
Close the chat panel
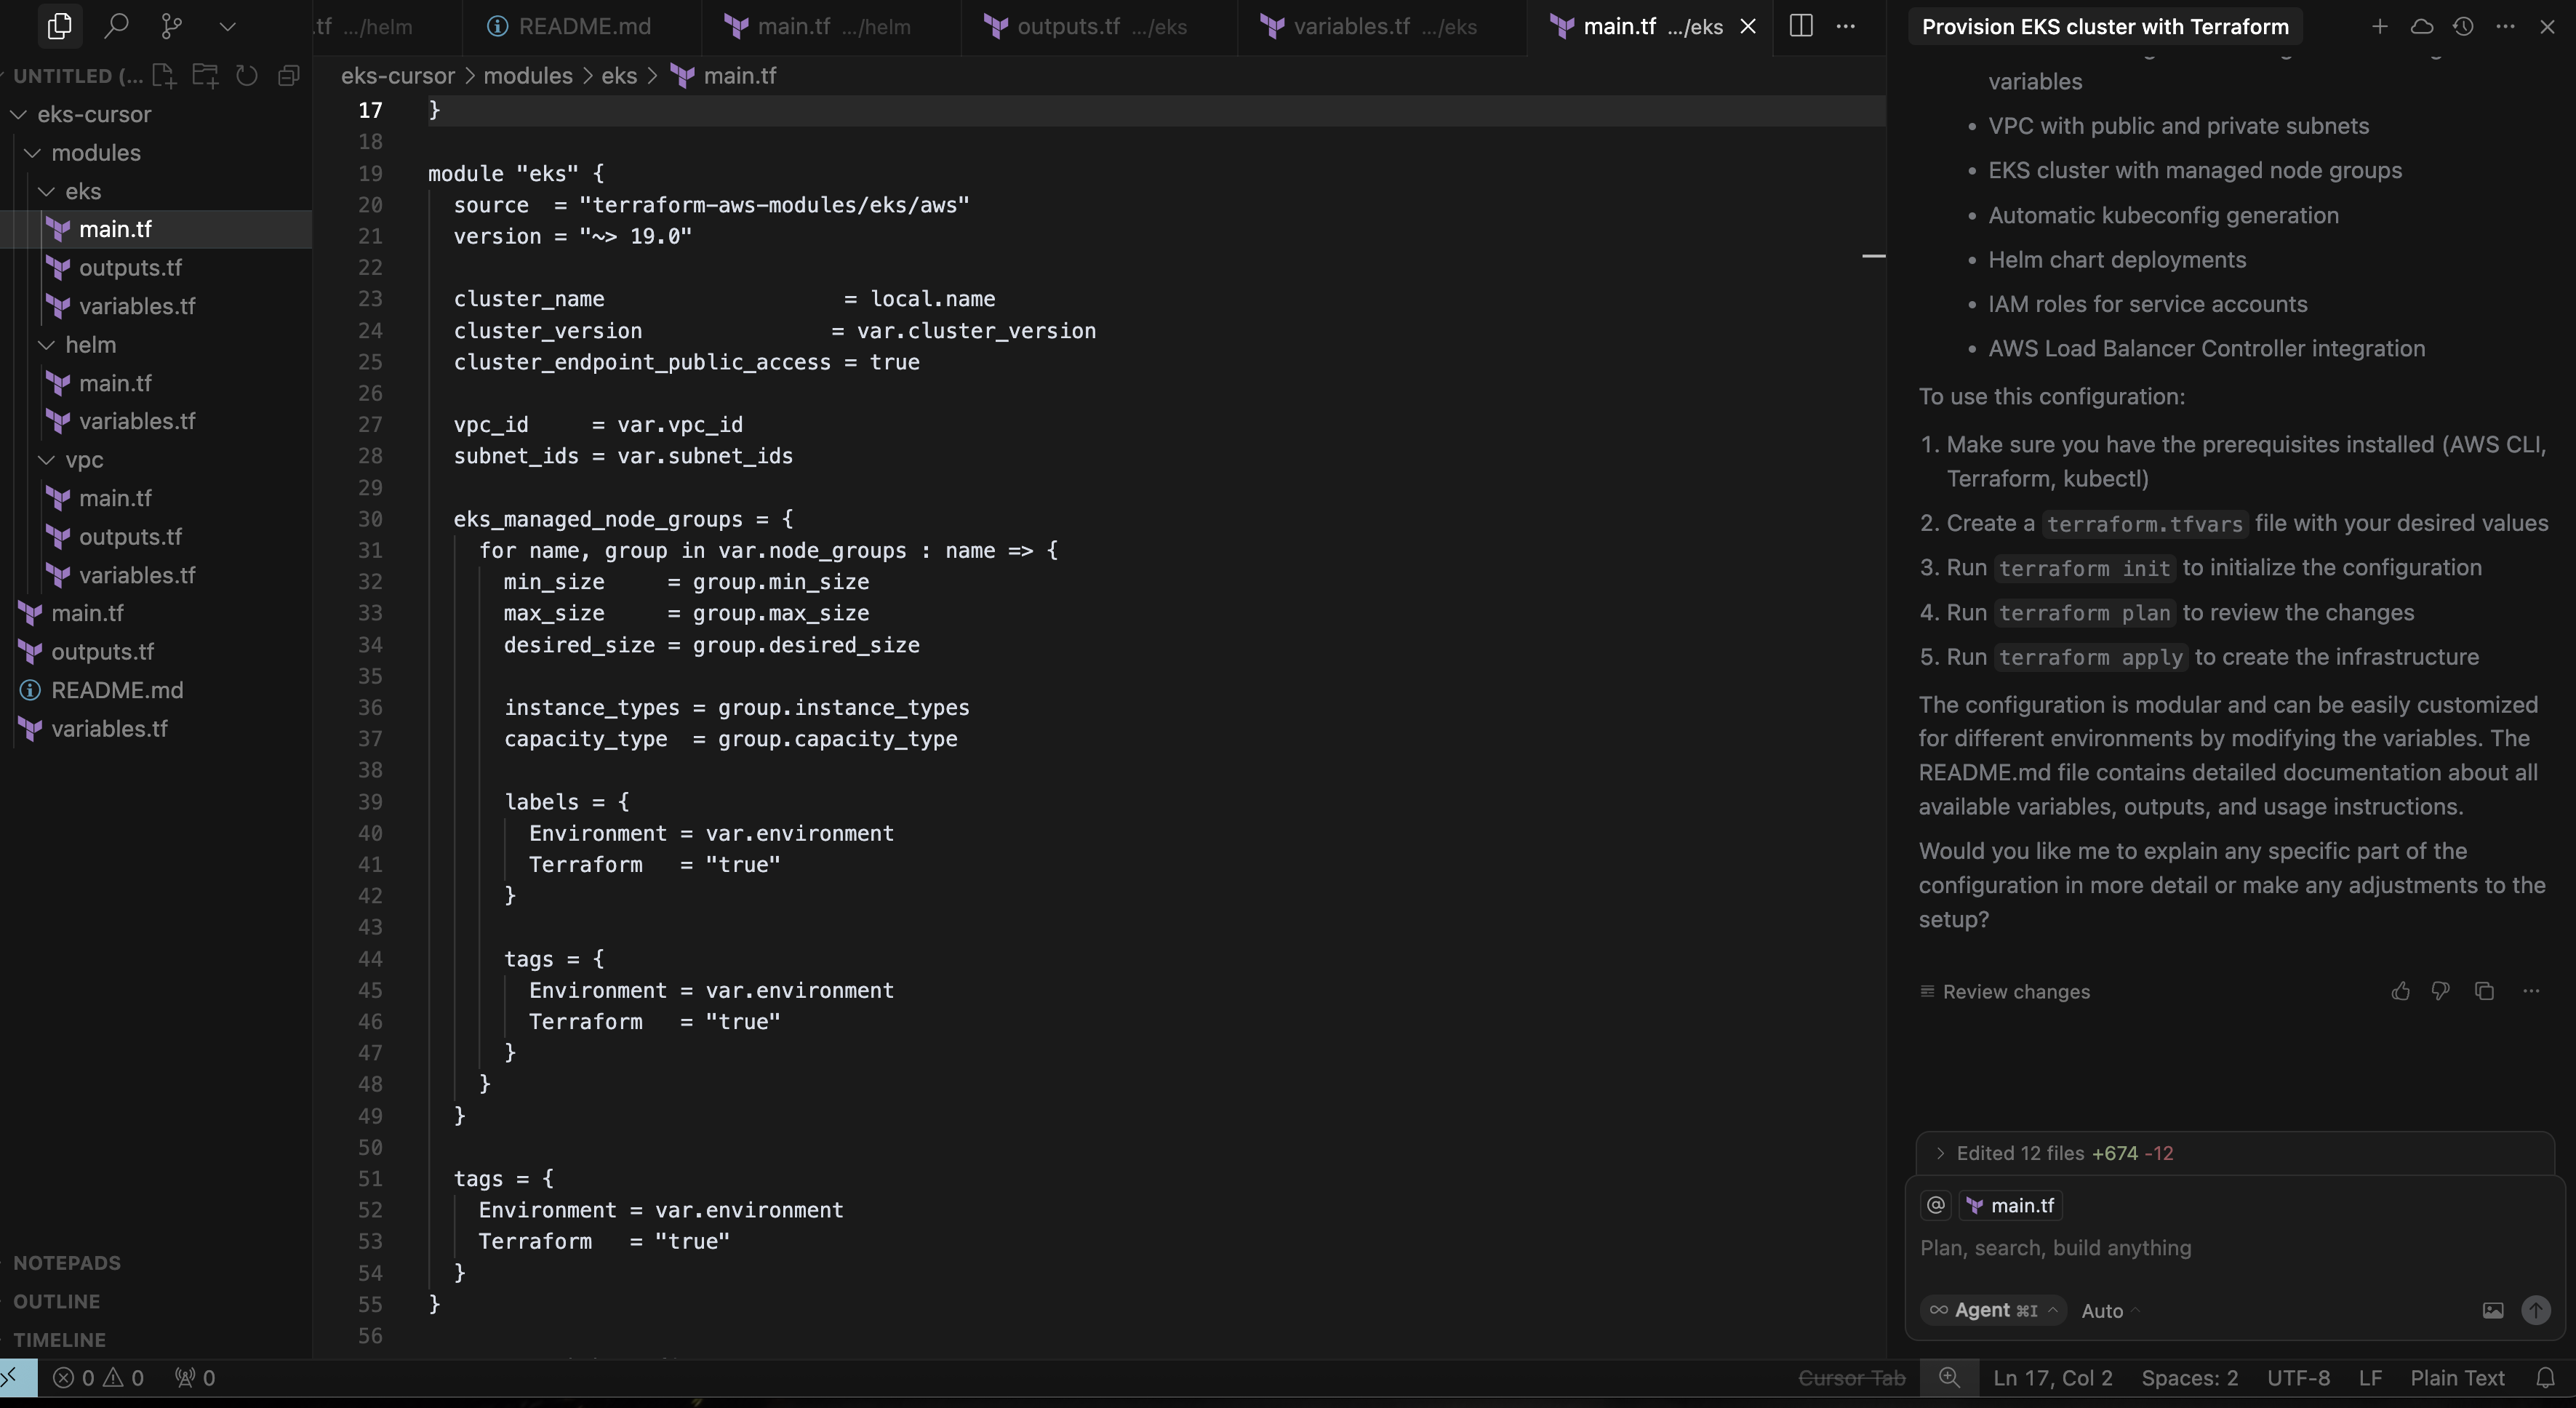point(2547,27)
